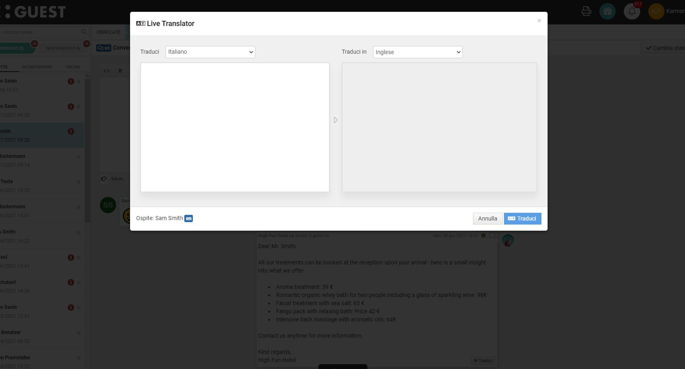Toggle bold in the editor toolbar
Screen dimensions: 685x369
coord(120,71)
